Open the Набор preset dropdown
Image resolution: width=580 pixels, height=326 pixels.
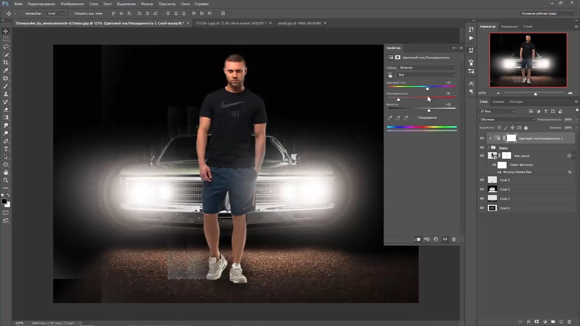(x=428, y=67)
